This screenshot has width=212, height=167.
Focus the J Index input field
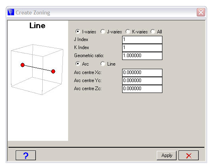point(142,40)
